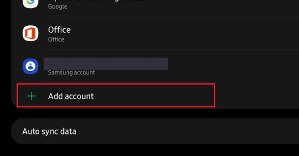
Task: Tap the Google logo icon
Action: click(x=30, y=3)
